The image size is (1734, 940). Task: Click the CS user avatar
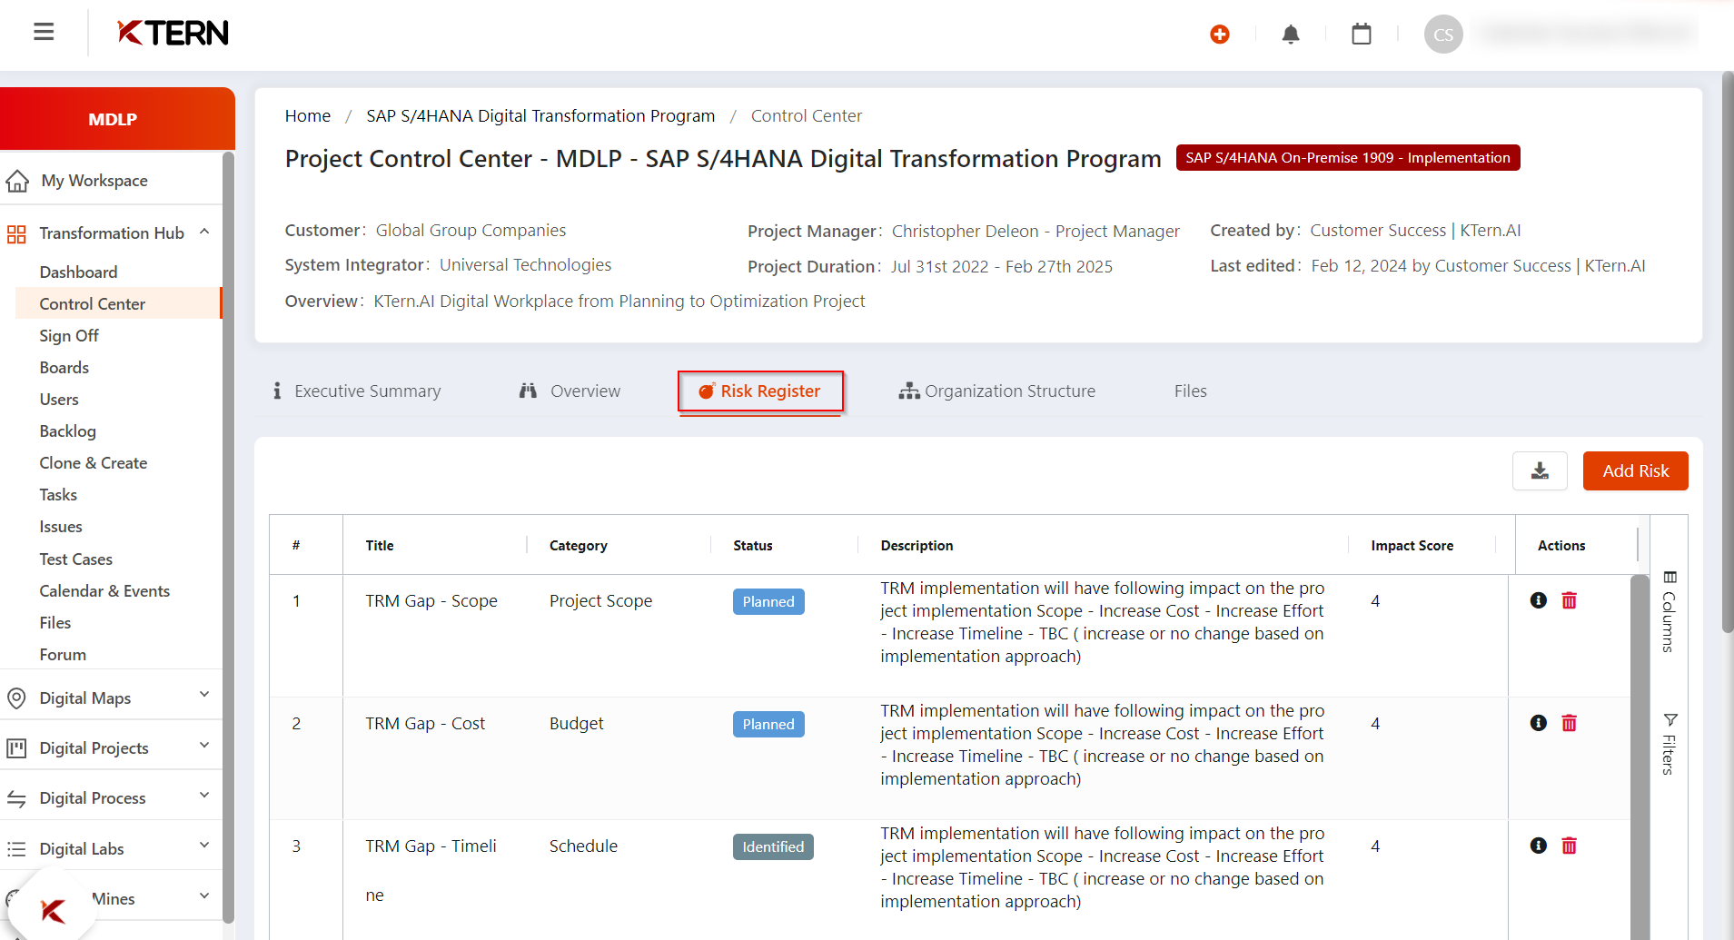(x=1443, y=35)
